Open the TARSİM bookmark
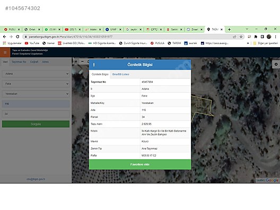The image size is (280, 210). coord(174,43)
